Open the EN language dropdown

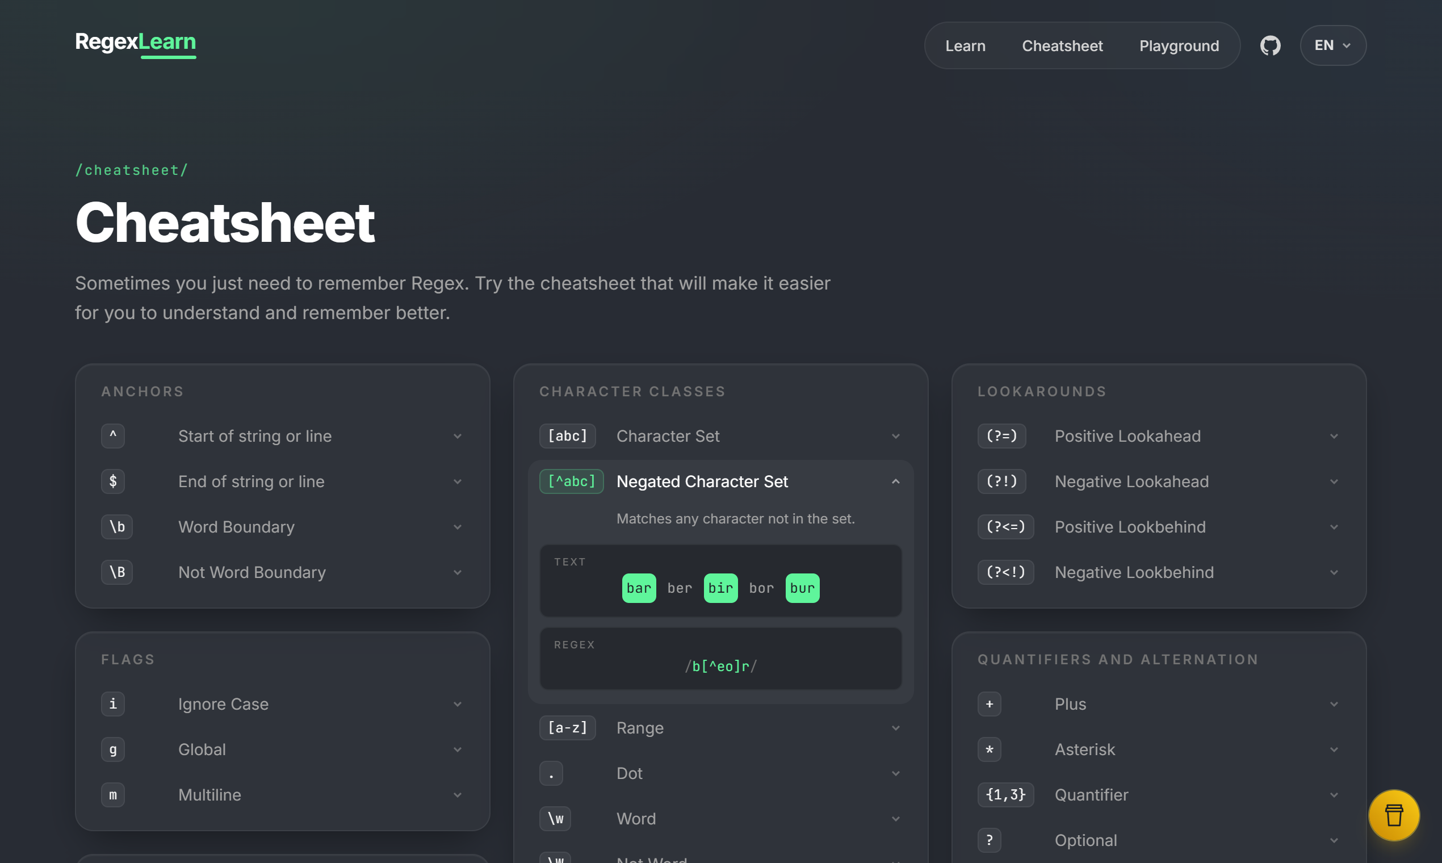(1332, 45)
